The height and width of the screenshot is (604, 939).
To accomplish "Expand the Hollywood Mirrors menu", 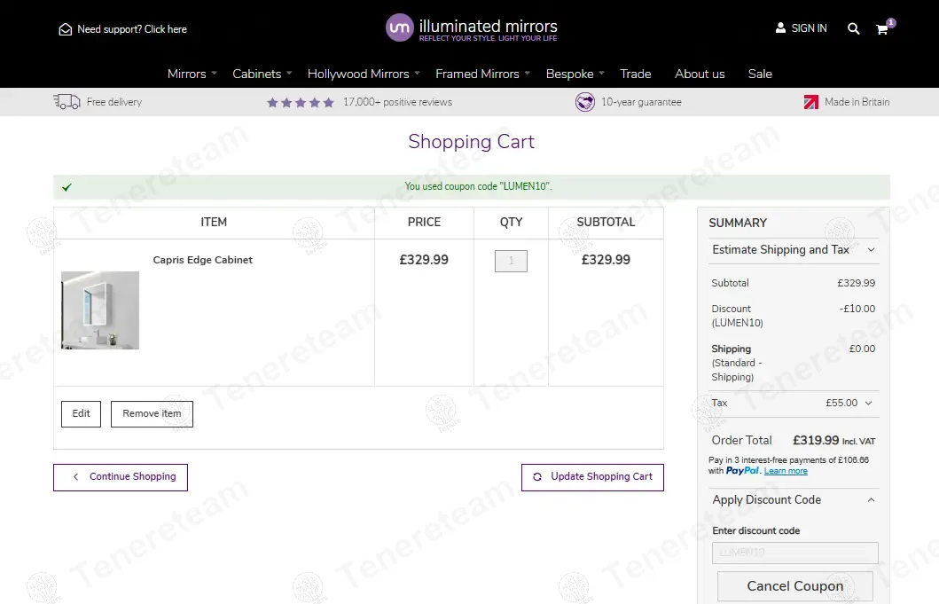I will click(364, 74).
